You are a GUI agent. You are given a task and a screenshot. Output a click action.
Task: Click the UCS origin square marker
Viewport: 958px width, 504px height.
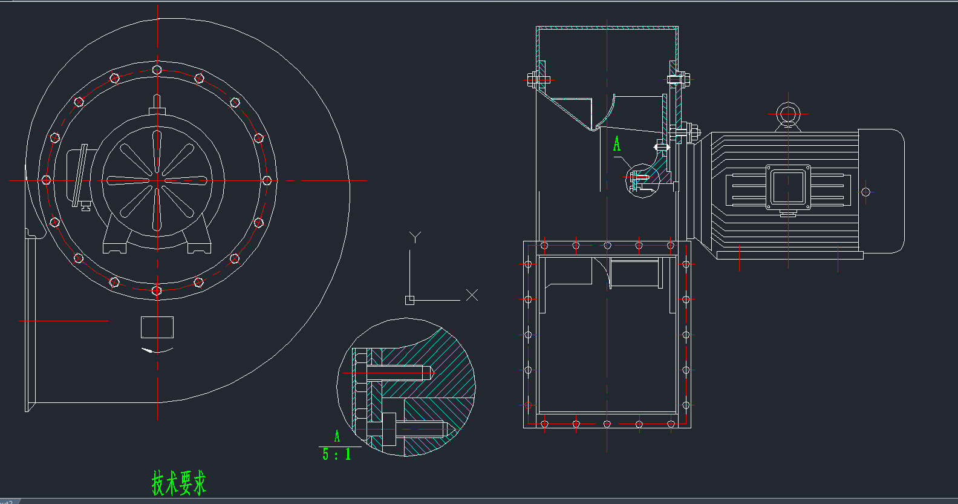tap(409, 300)
